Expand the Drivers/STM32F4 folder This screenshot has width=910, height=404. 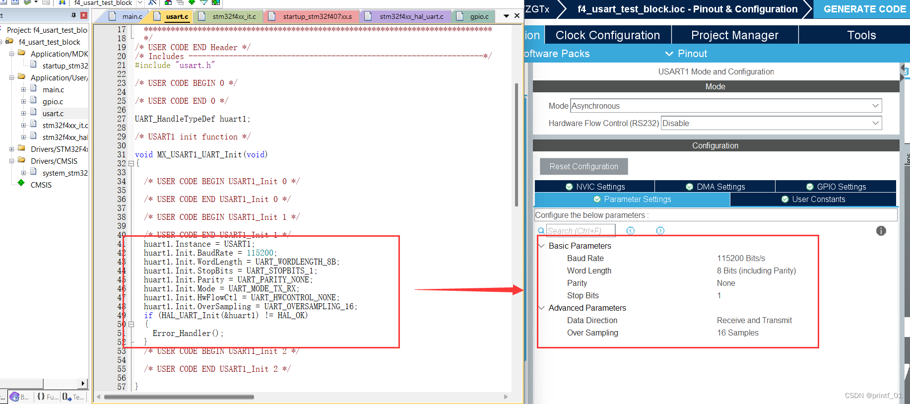[11, 149]
